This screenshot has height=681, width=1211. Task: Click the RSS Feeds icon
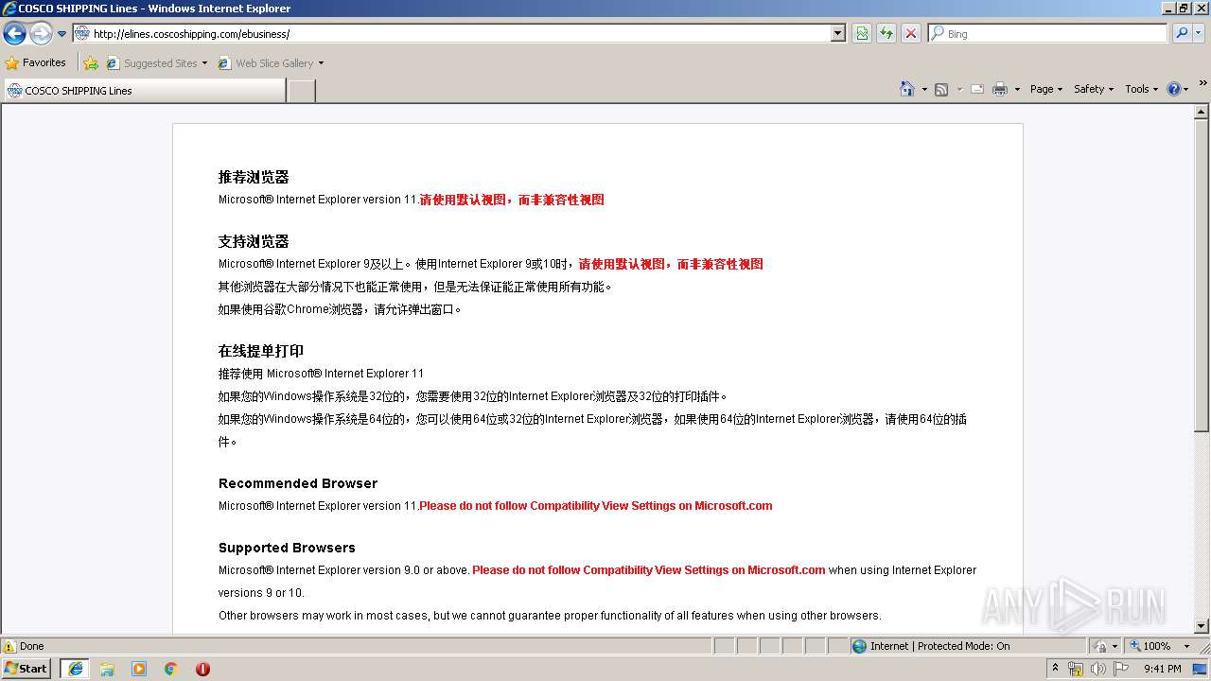coord(941,90)
